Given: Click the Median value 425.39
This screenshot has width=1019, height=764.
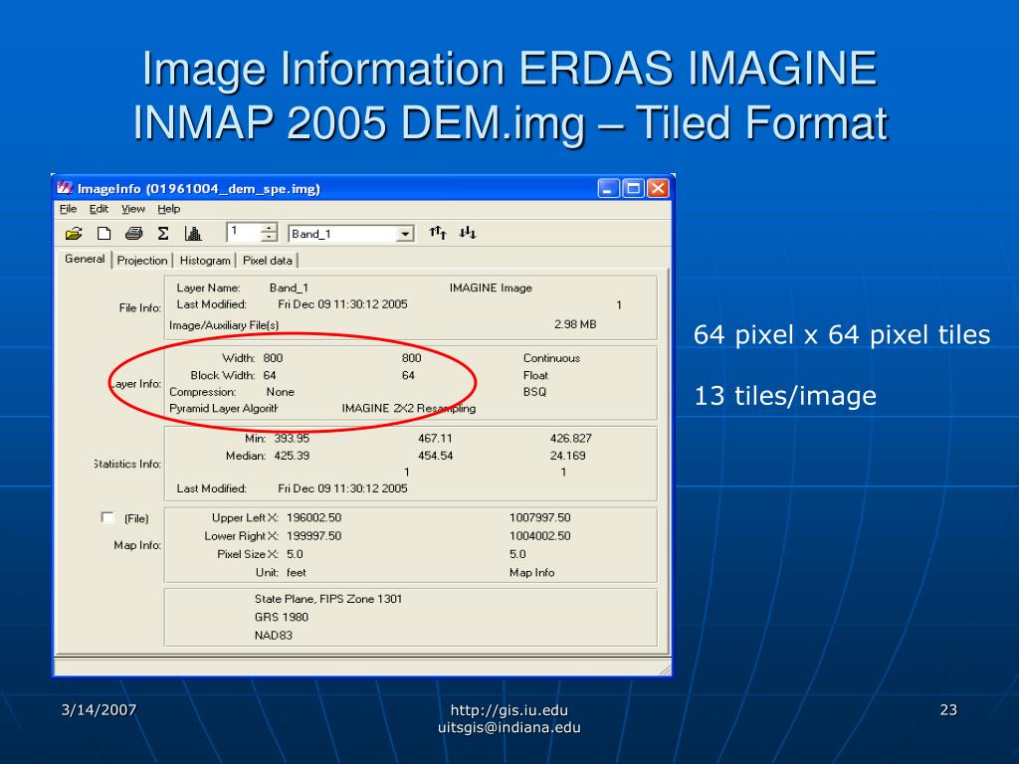Looking at the screenshot, I should click(292, 456).
